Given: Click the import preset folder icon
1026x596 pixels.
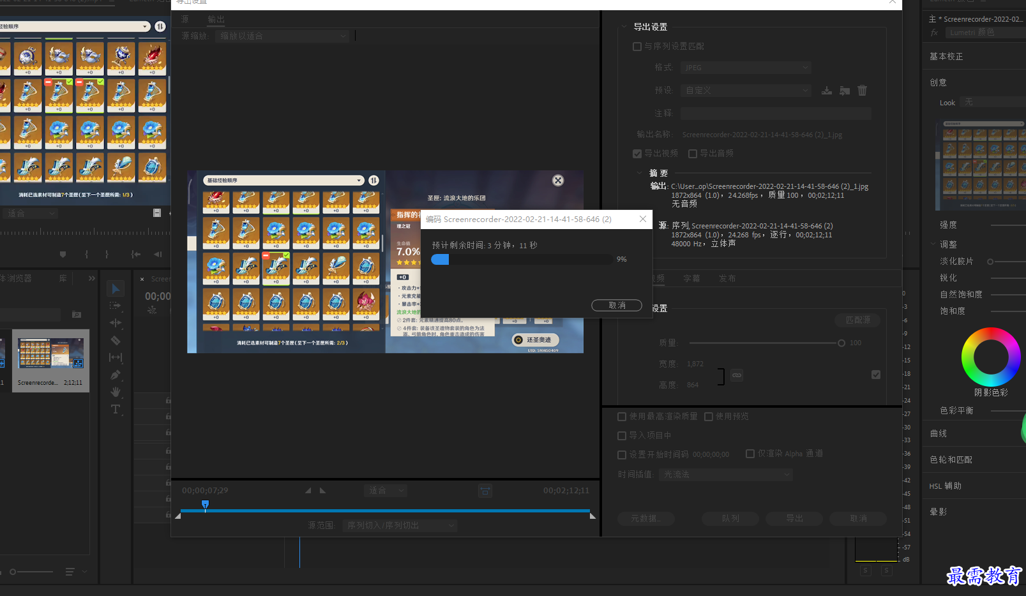Looking at the screenshot, I should pos(845,91).
